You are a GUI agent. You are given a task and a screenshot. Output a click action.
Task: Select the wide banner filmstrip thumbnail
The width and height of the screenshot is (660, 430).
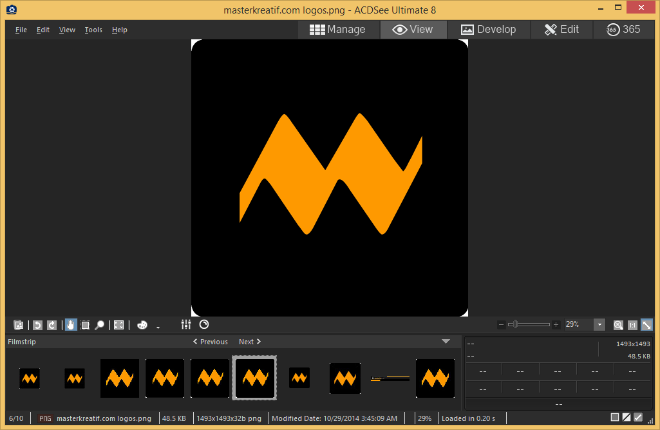coord(390,378)
